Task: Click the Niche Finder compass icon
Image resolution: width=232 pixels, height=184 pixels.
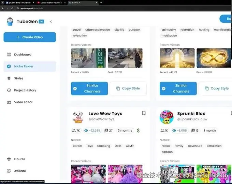Action: 9,66
